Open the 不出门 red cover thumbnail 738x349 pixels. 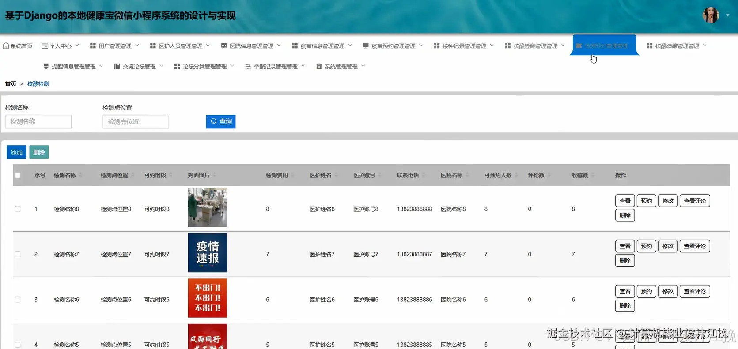(208, 298)
